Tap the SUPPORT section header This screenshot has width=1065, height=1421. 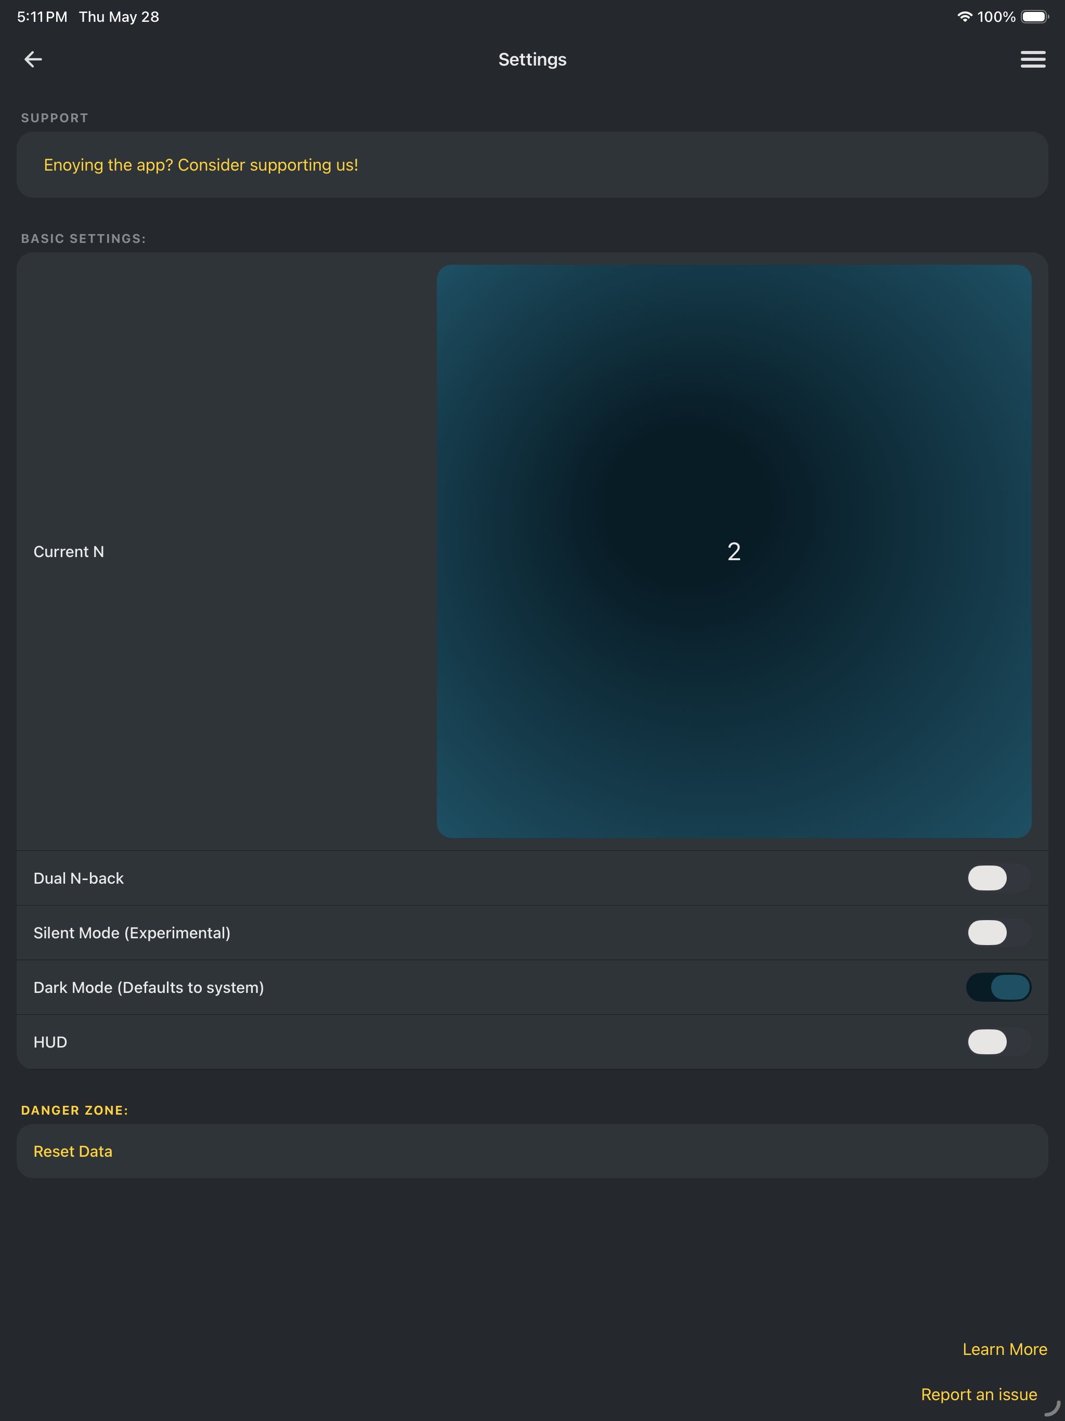click(x=55, y=118)
